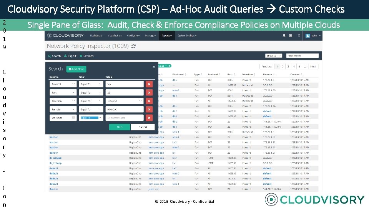Sort by the Remote column
This screenshot has width=369, height=207.
click(269, 74)
